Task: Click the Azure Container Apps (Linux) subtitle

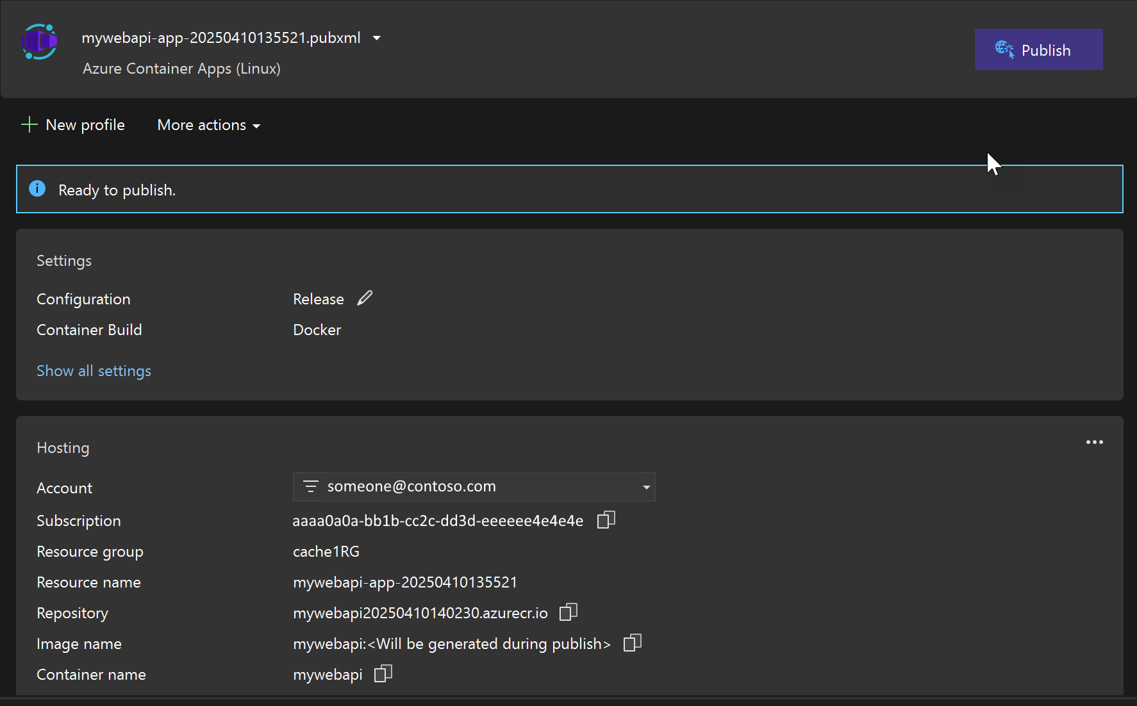Action: point(181,69)
